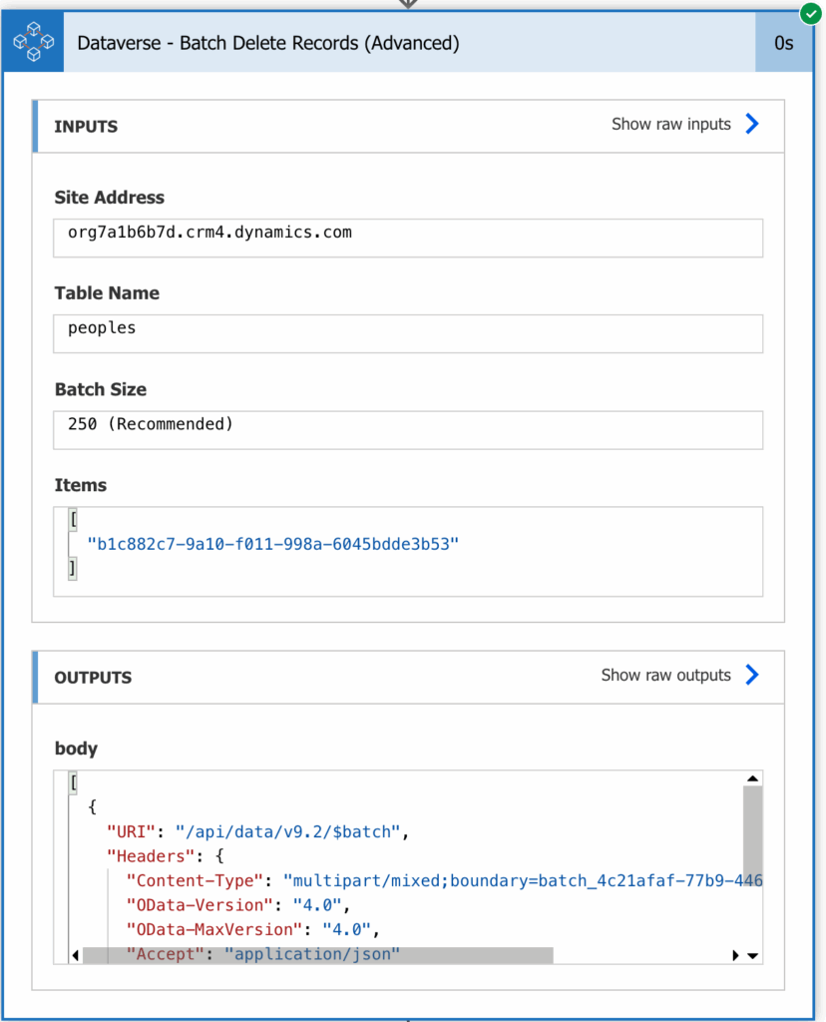Open raw outputs via blue chevron
The height and width of the screenshot is (1022, 826).
point(752,675)
